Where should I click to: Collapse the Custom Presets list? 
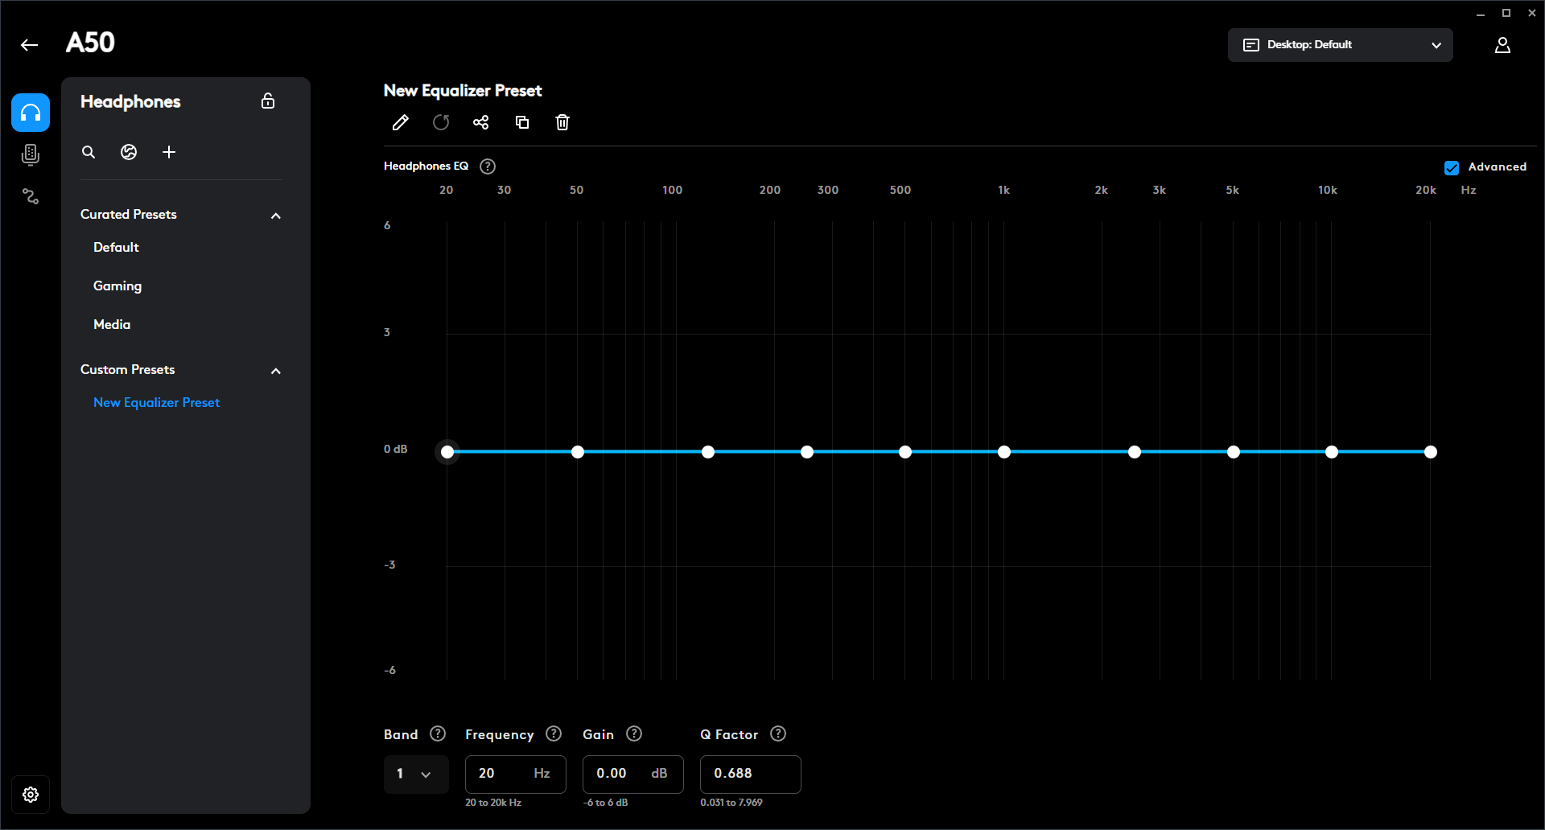[x=276, y=371]
